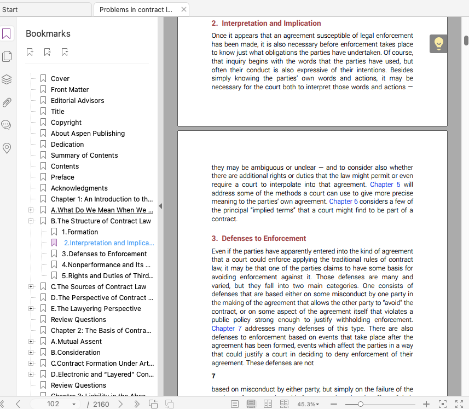Open the '3.Defenses to Enforcement' bookmark

(x=104, y=254)
